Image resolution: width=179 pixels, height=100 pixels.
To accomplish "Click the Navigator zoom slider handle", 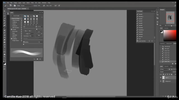I will click(171, 26).
